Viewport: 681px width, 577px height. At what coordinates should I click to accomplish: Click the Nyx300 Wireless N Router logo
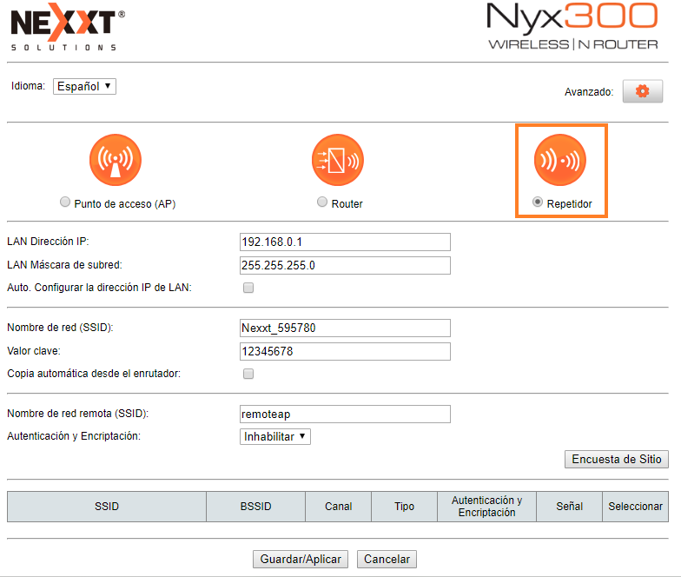click(573, 26)
